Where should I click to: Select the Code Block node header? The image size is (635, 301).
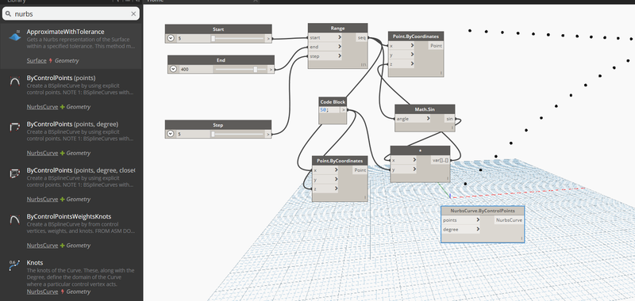pos(333,102)
